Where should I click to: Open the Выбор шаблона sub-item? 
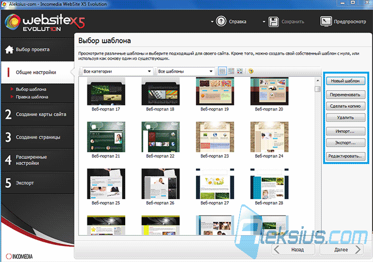[31, 89]
